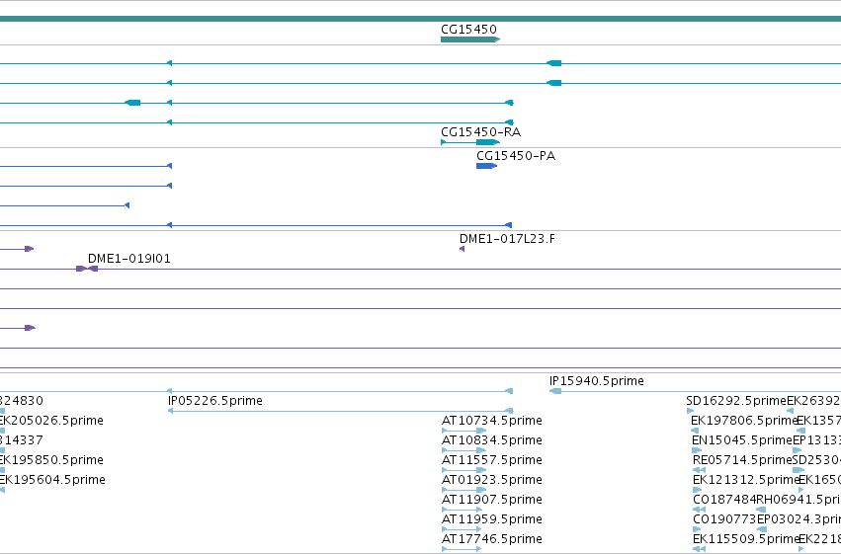841x554 pixels.
Task: Select small arrow under SD16292.5prime
Action: click(x=690, y=411)
